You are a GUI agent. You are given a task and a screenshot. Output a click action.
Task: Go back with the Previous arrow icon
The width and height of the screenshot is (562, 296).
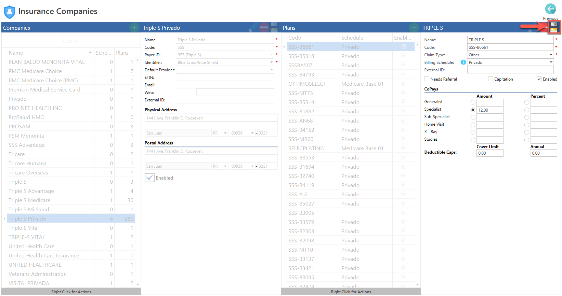550,9
